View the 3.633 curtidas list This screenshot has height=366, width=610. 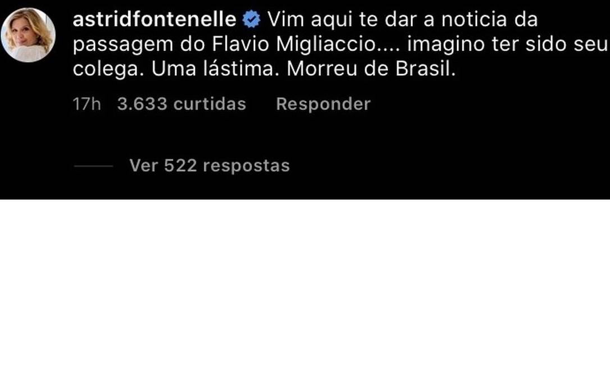pyautogui.click(x=181, y=104)
